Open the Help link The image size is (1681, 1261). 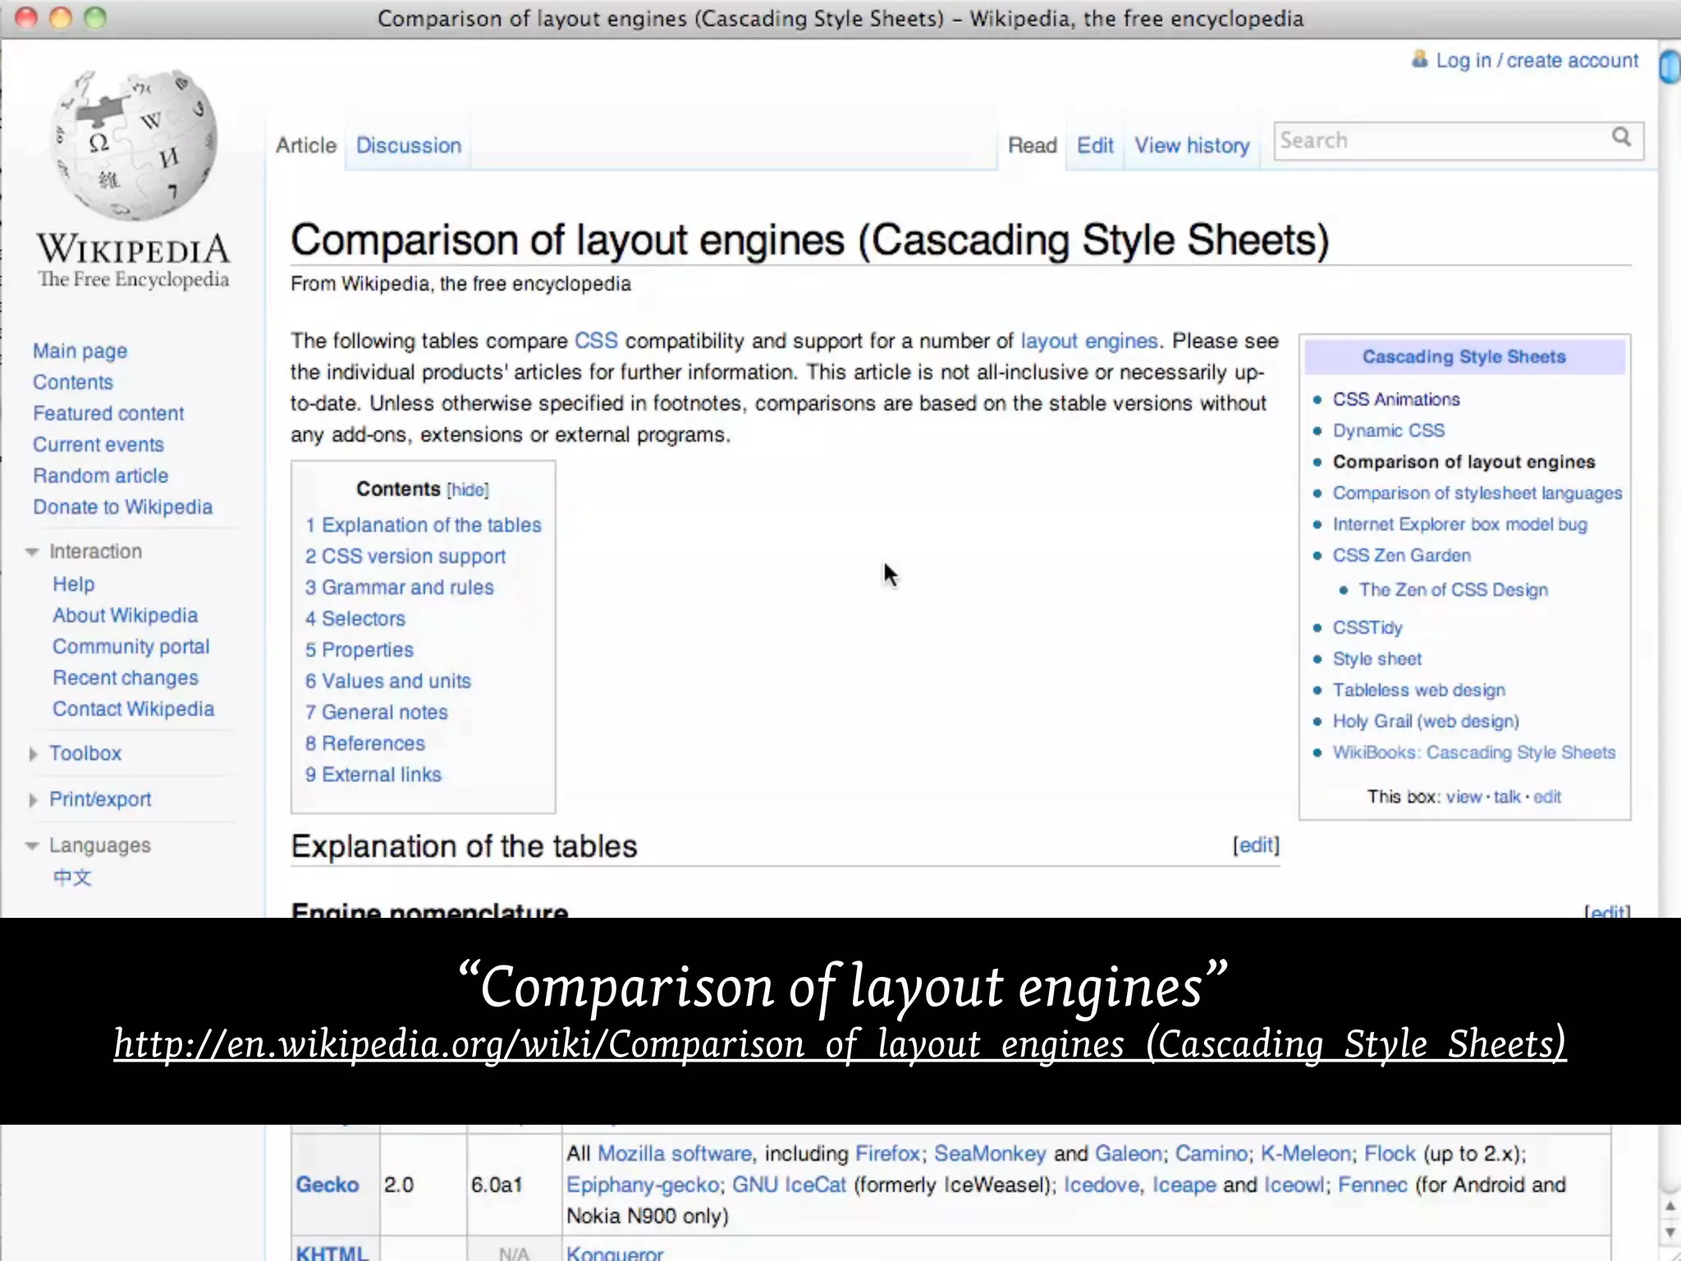[74, 584]
